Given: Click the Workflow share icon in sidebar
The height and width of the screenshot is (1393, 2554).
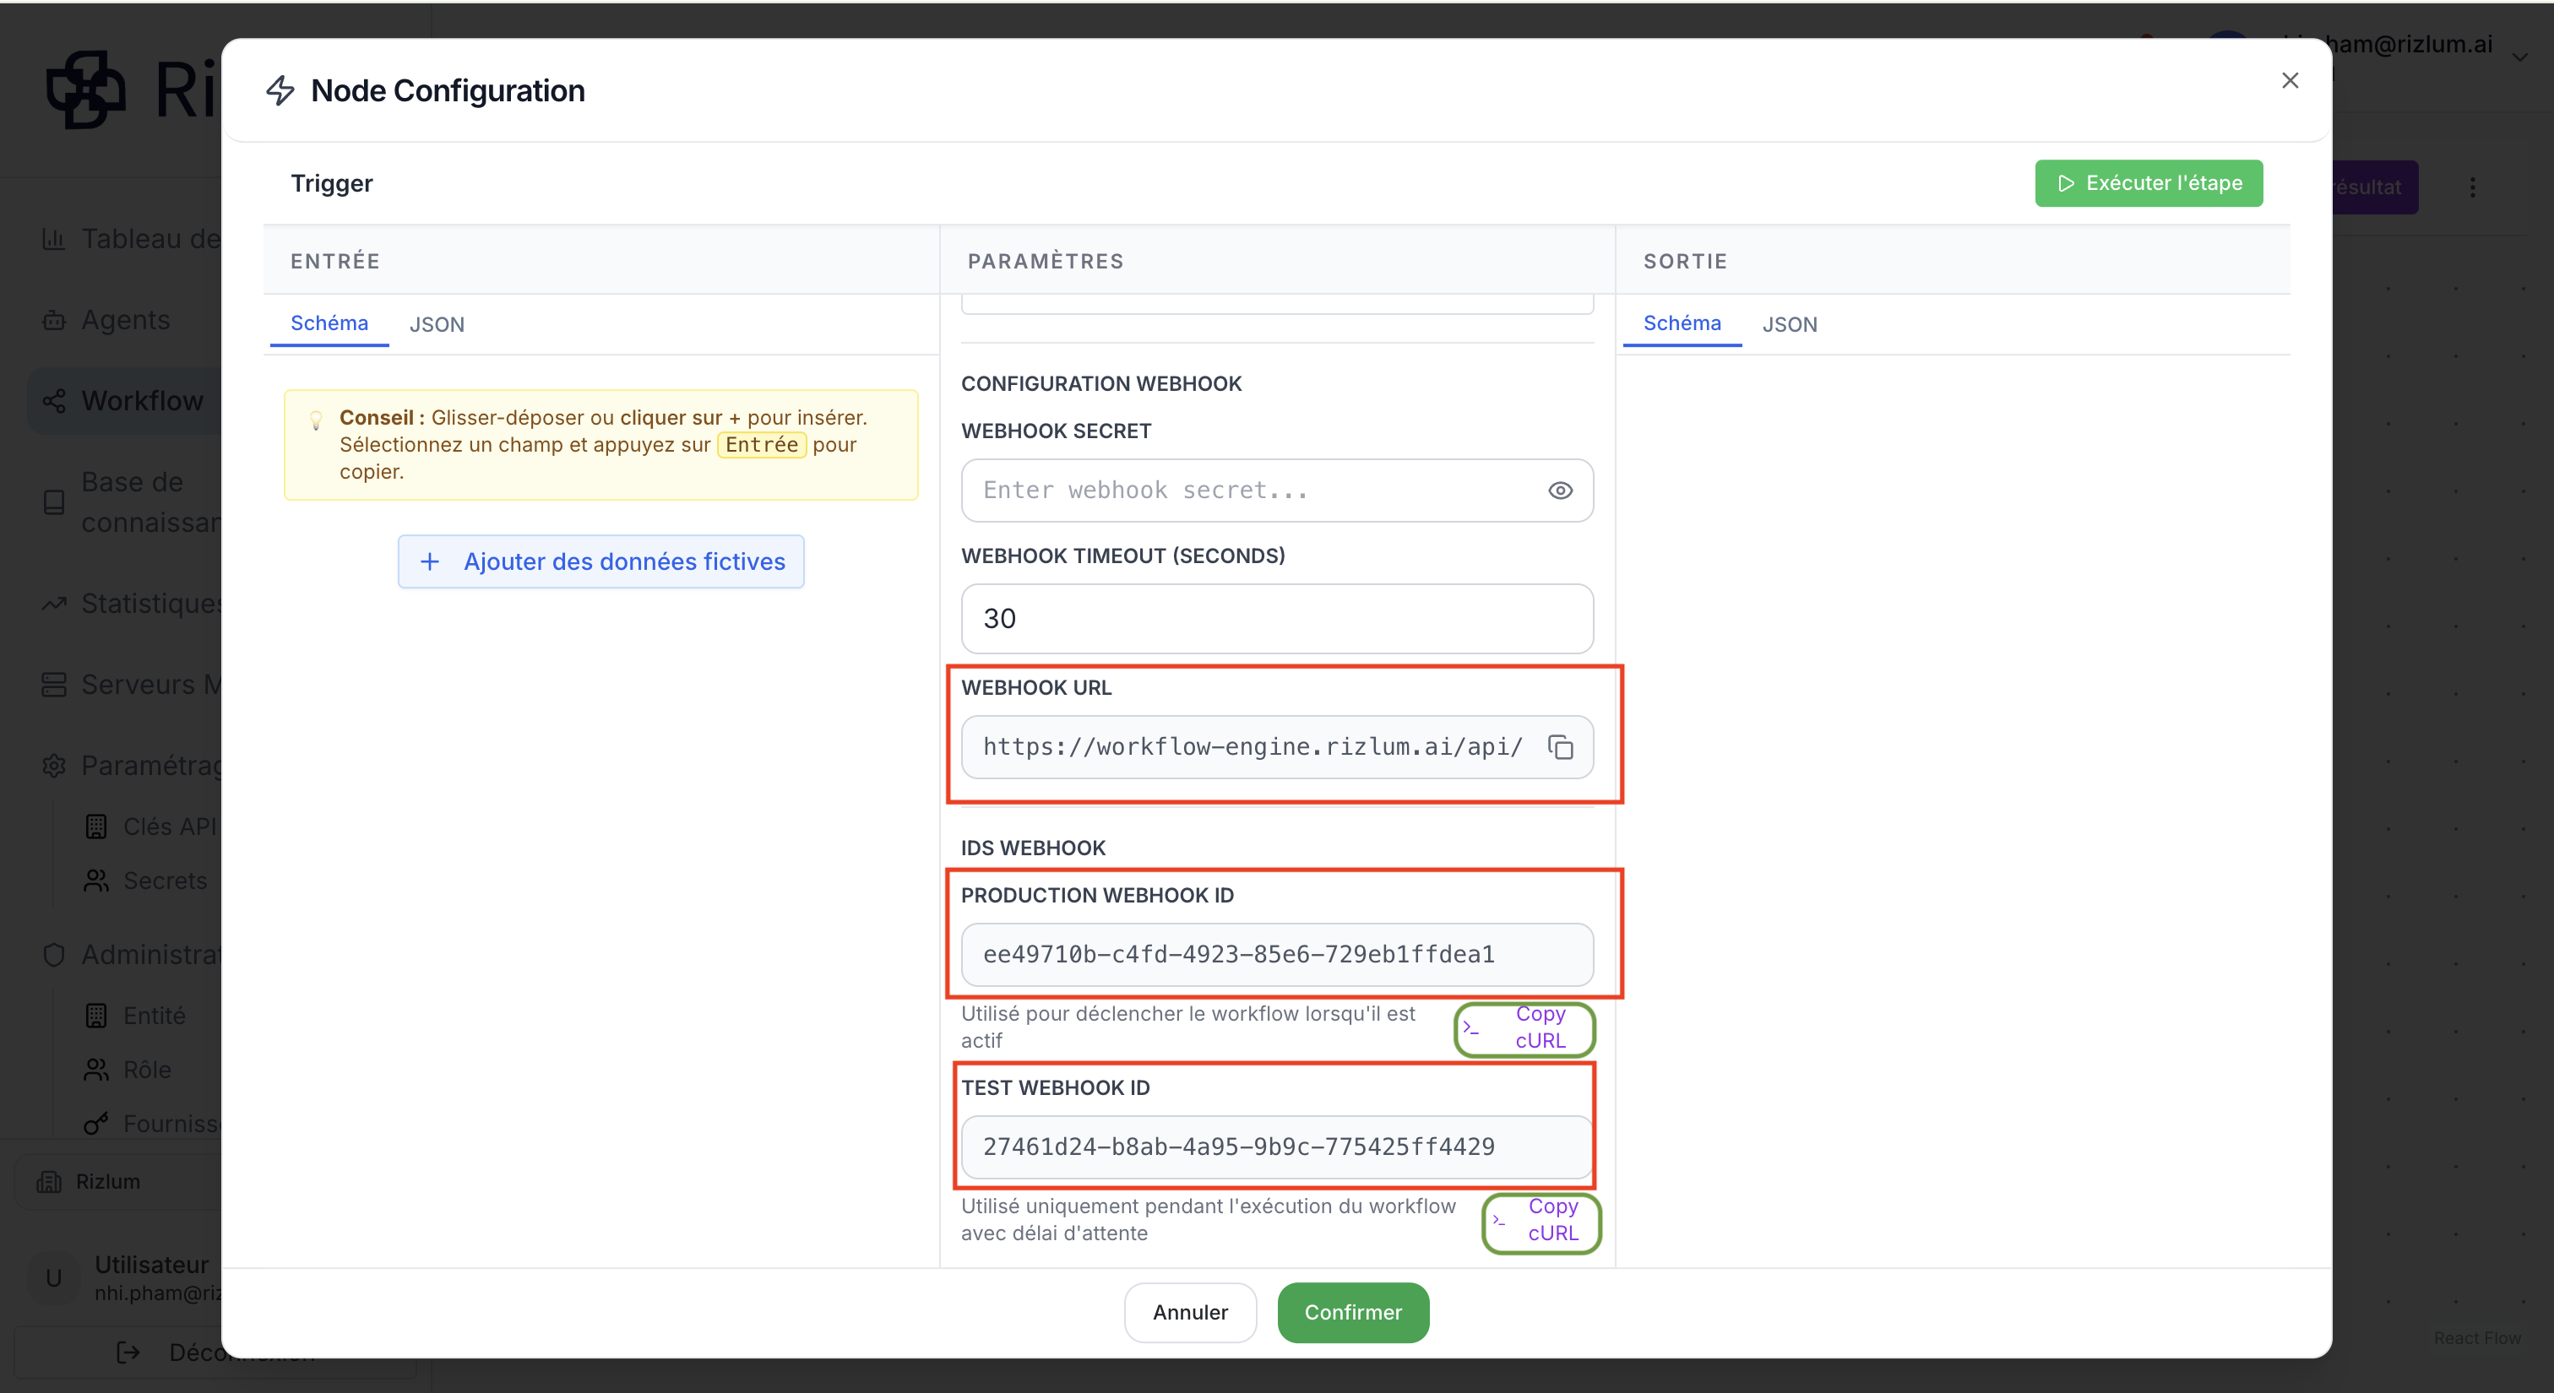Looking at the screenshot, I should click(53, 401).
